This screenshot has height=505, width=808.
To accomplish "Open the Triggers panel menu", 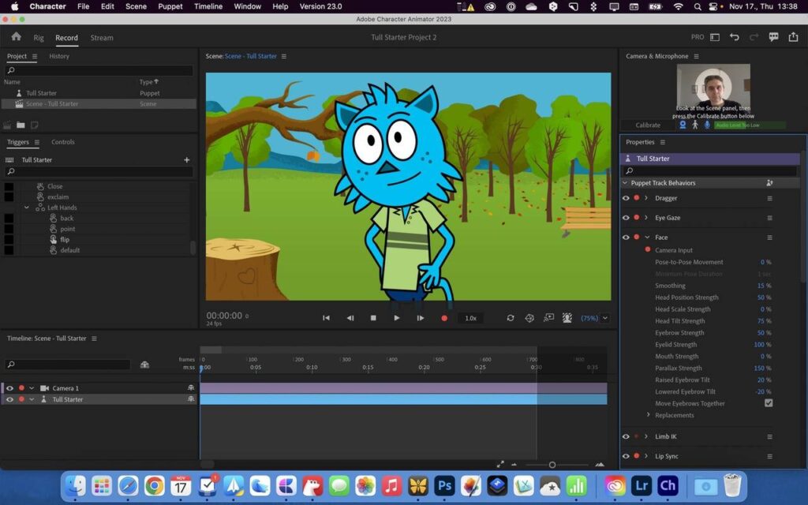I will click(36, 142).
